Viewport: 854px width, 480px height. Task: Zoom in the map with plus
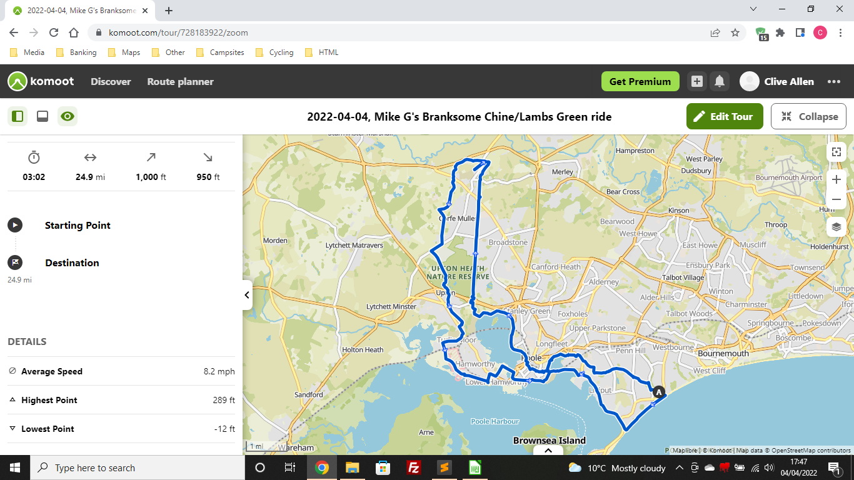(x=836, y=180)
